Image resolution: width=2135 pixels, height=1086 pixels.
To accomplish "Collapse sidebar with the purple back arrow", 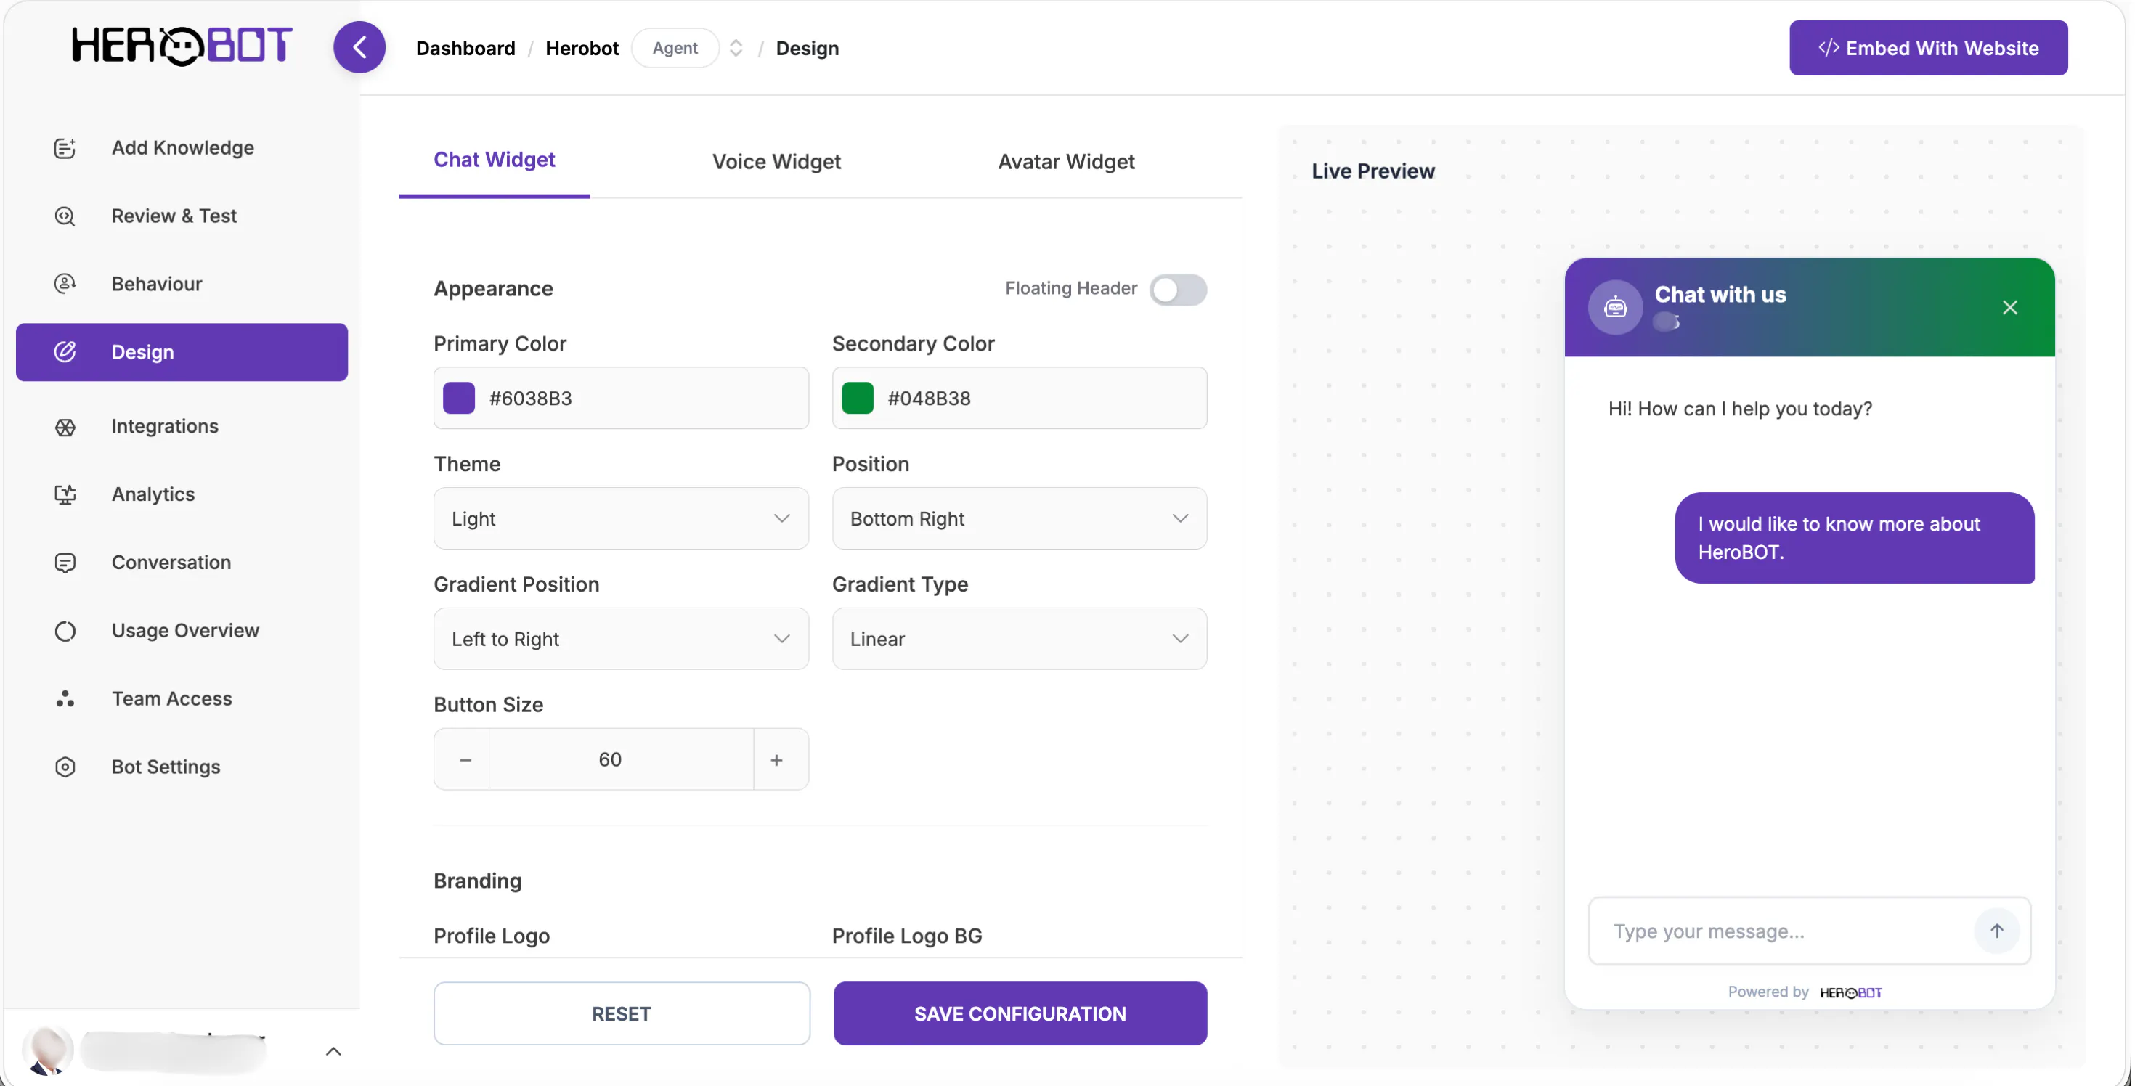I will (359, 47).
